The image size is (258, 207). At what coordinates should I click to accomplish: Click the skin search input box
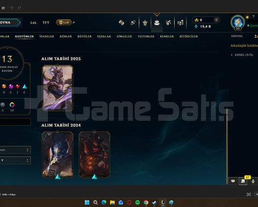pyautogui.click(x=15, y=122)
